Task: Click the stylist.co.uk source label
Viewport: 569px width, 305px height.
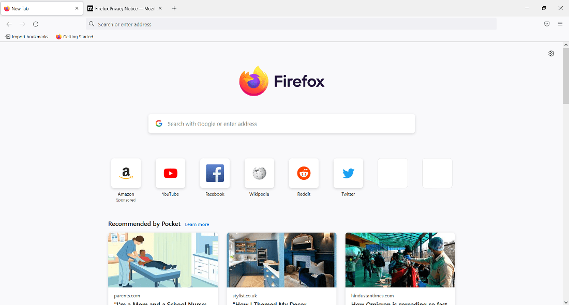Action: (245, 296)
